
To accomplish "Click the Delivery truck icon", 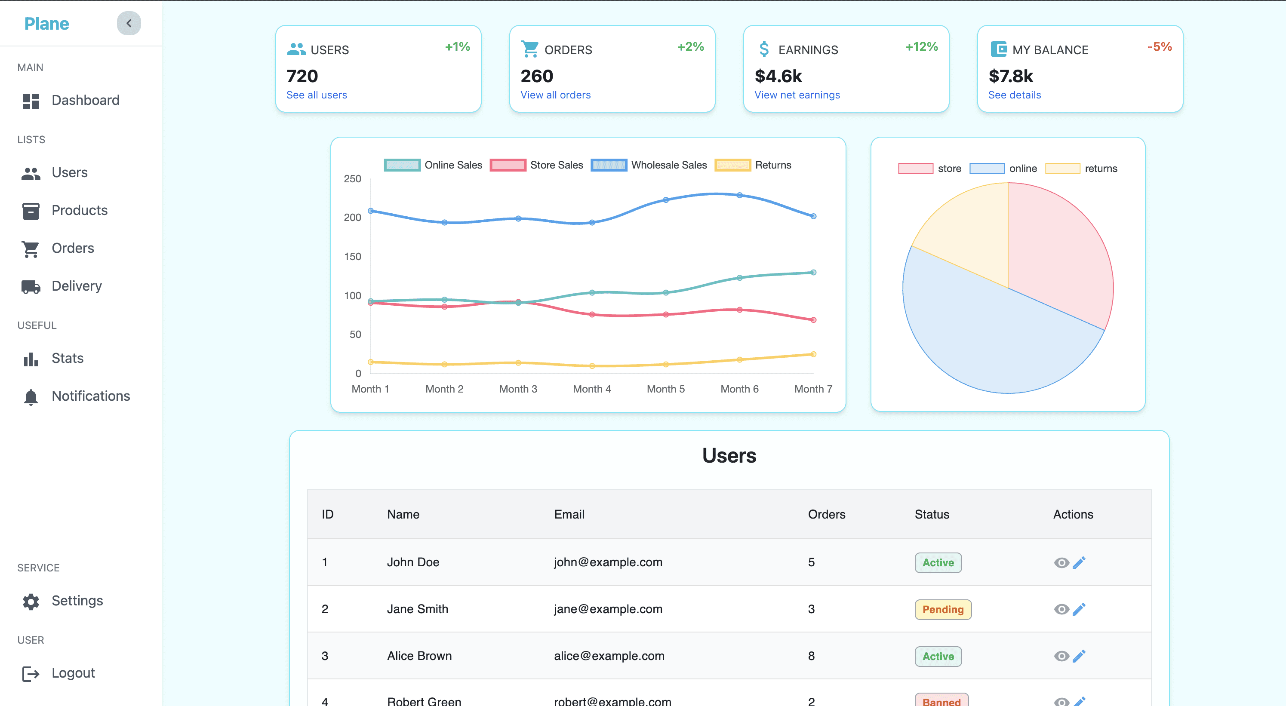I will tap(31, 286).
